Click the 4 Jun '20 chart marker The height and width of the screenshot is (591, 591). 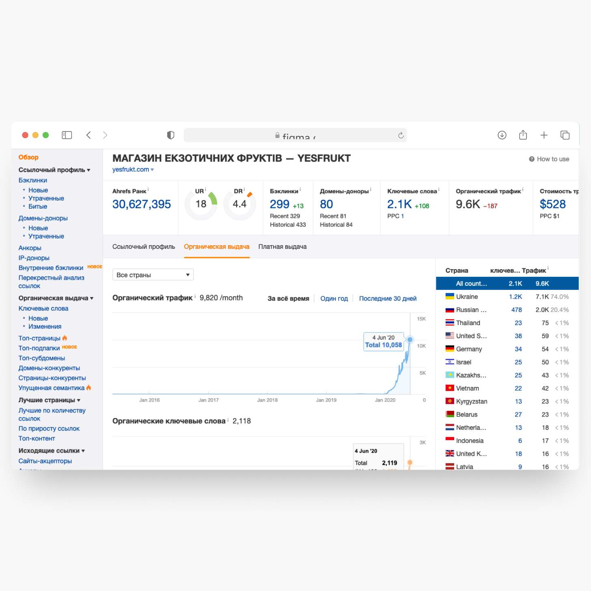pyautogui.click(x=410, y=339)
